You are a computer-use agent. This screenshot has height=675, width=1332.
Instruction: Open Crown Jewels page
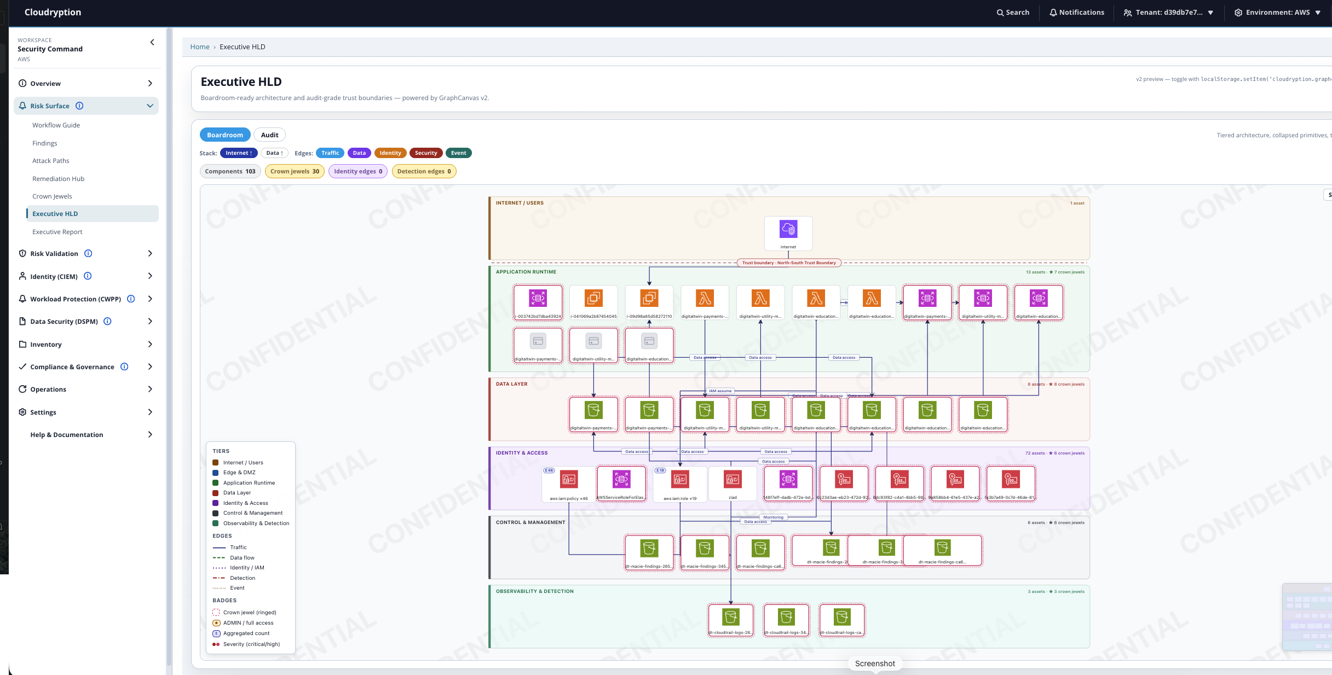(52, 196)
